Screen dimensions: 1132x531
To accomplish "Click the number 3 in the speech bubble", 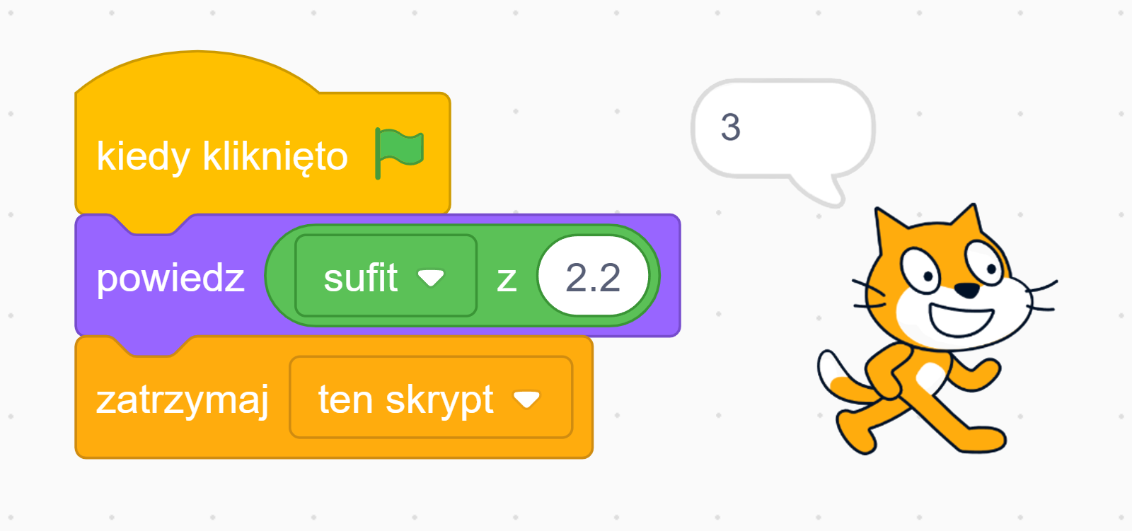I will point(730,128).
